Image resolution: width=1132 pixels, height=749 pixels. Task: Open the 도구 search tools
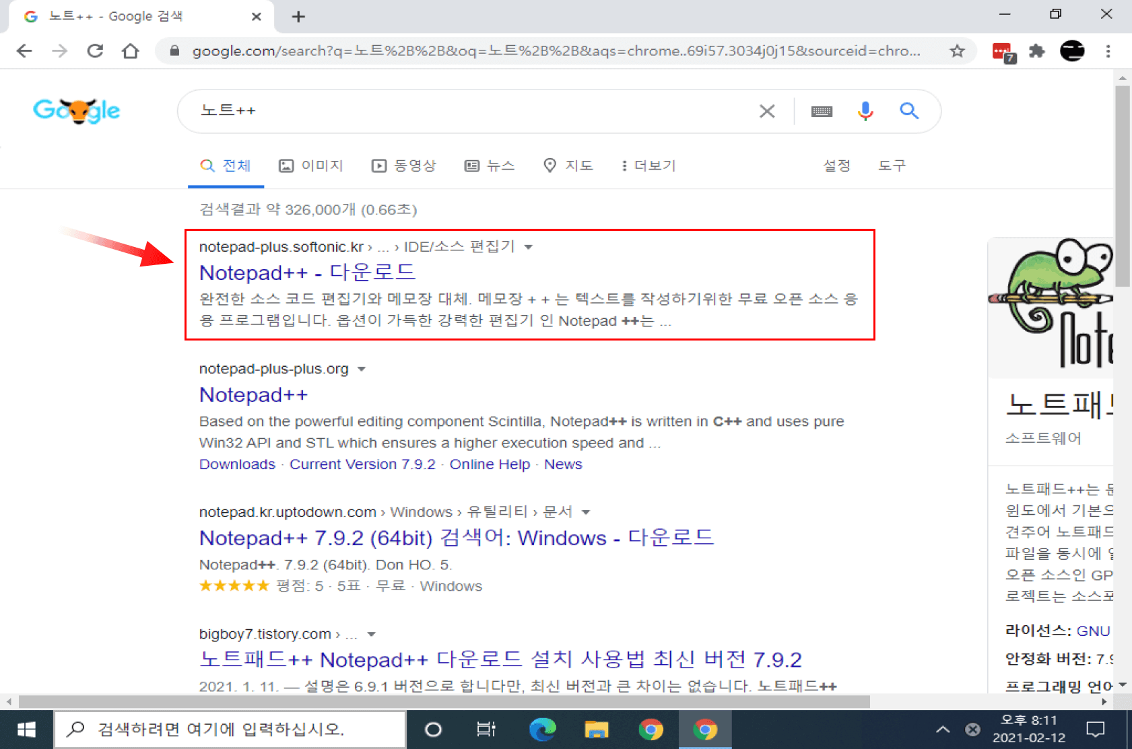[x=892, y=166]
